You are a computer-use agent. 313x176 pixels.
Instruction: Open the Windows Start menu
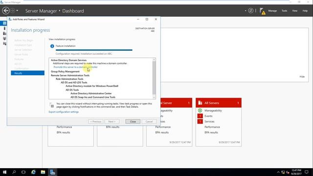(4, 172)
